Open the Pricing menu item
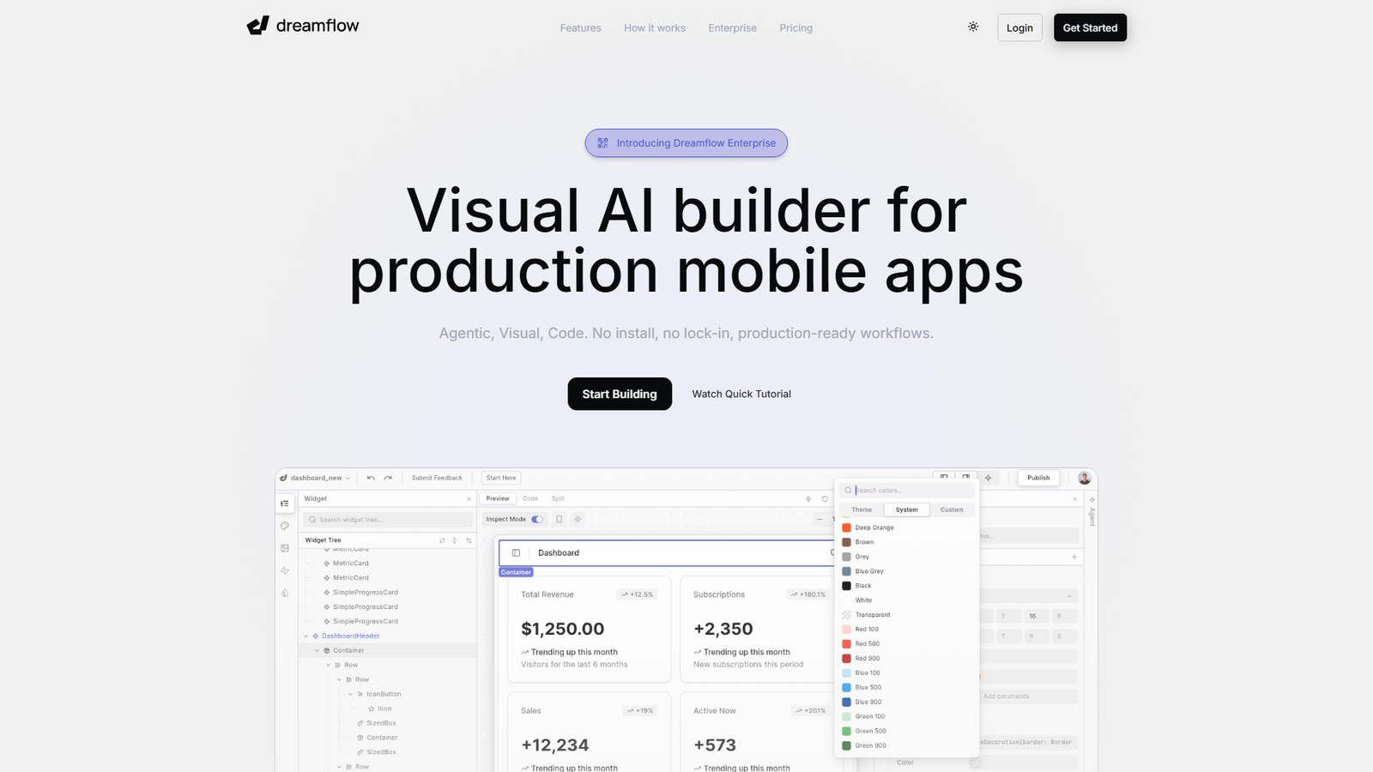Image resolution: width=1373 pixels, height=772 pixels. coord(795,27)
